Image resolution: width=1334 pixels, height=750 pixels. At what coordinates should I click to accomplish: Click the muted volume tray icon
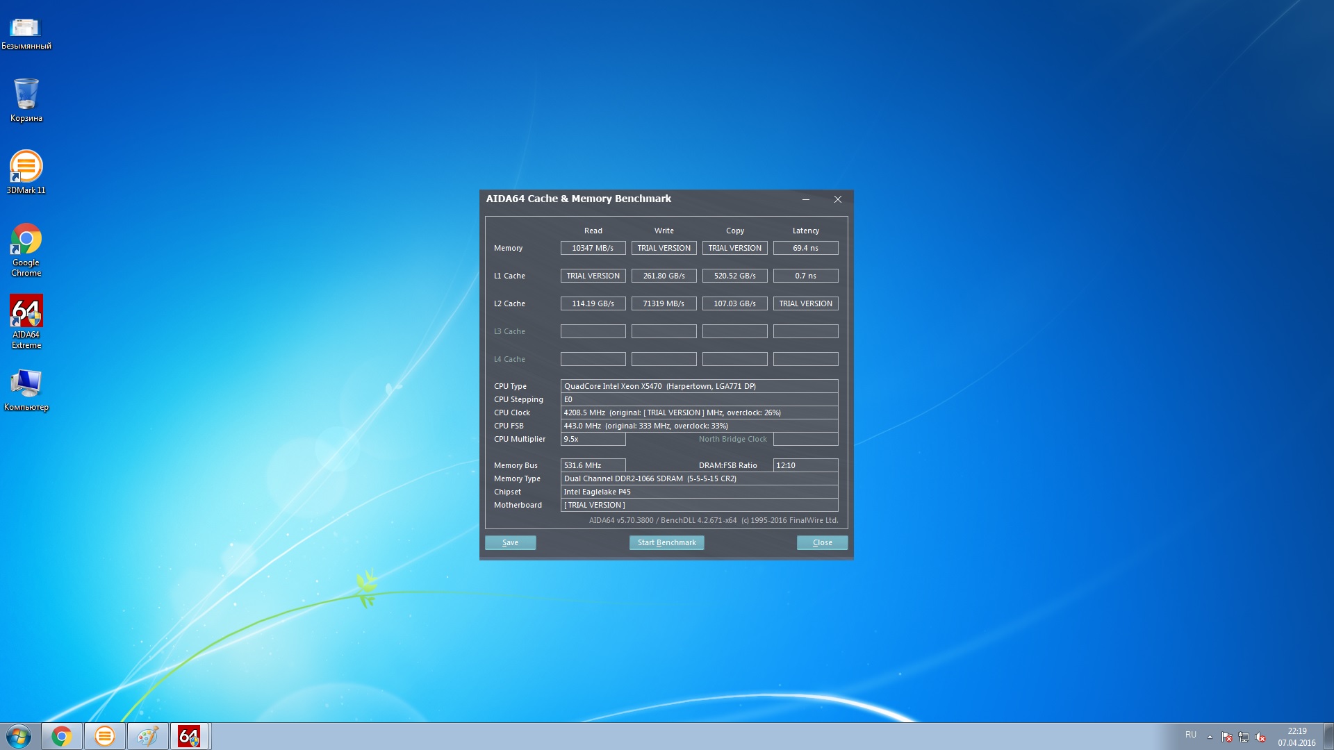1261,737
